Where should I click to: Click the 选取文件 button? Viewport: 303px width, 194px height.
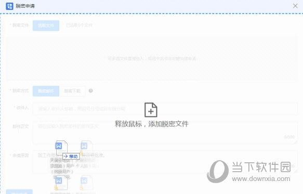point(46,25)
